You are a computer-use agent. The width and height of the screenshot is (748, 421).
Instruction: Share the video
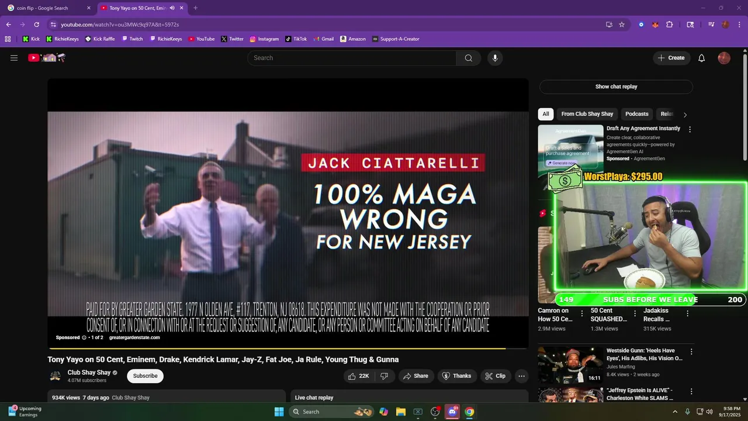pos(416,376)
